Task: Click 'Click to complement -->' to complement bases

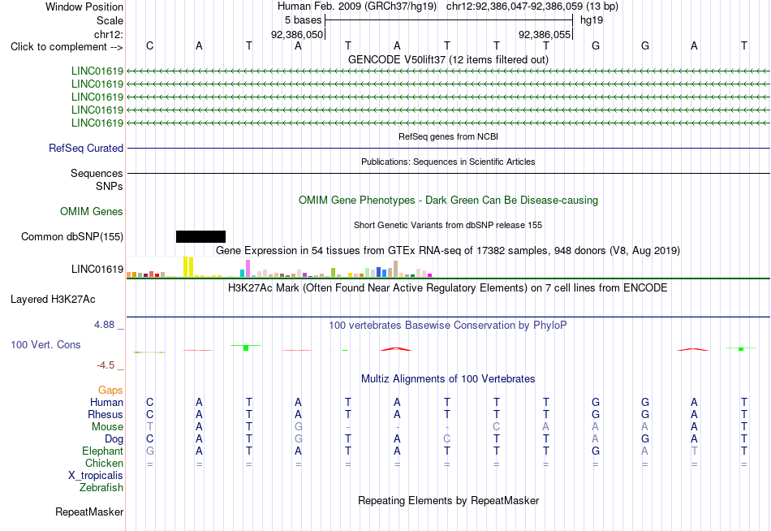Action: pos(67,47)
